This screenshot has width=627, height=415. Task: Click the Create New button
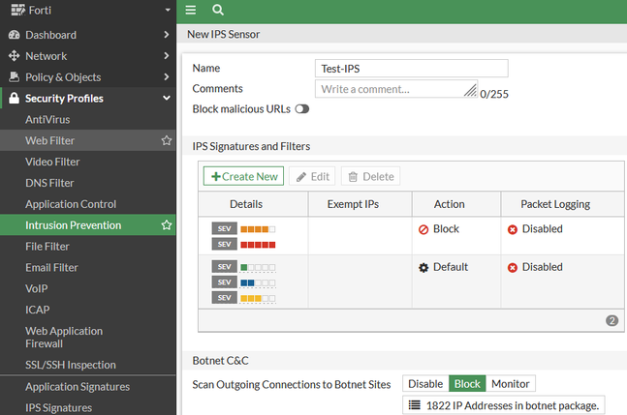[x=243, y=176]
